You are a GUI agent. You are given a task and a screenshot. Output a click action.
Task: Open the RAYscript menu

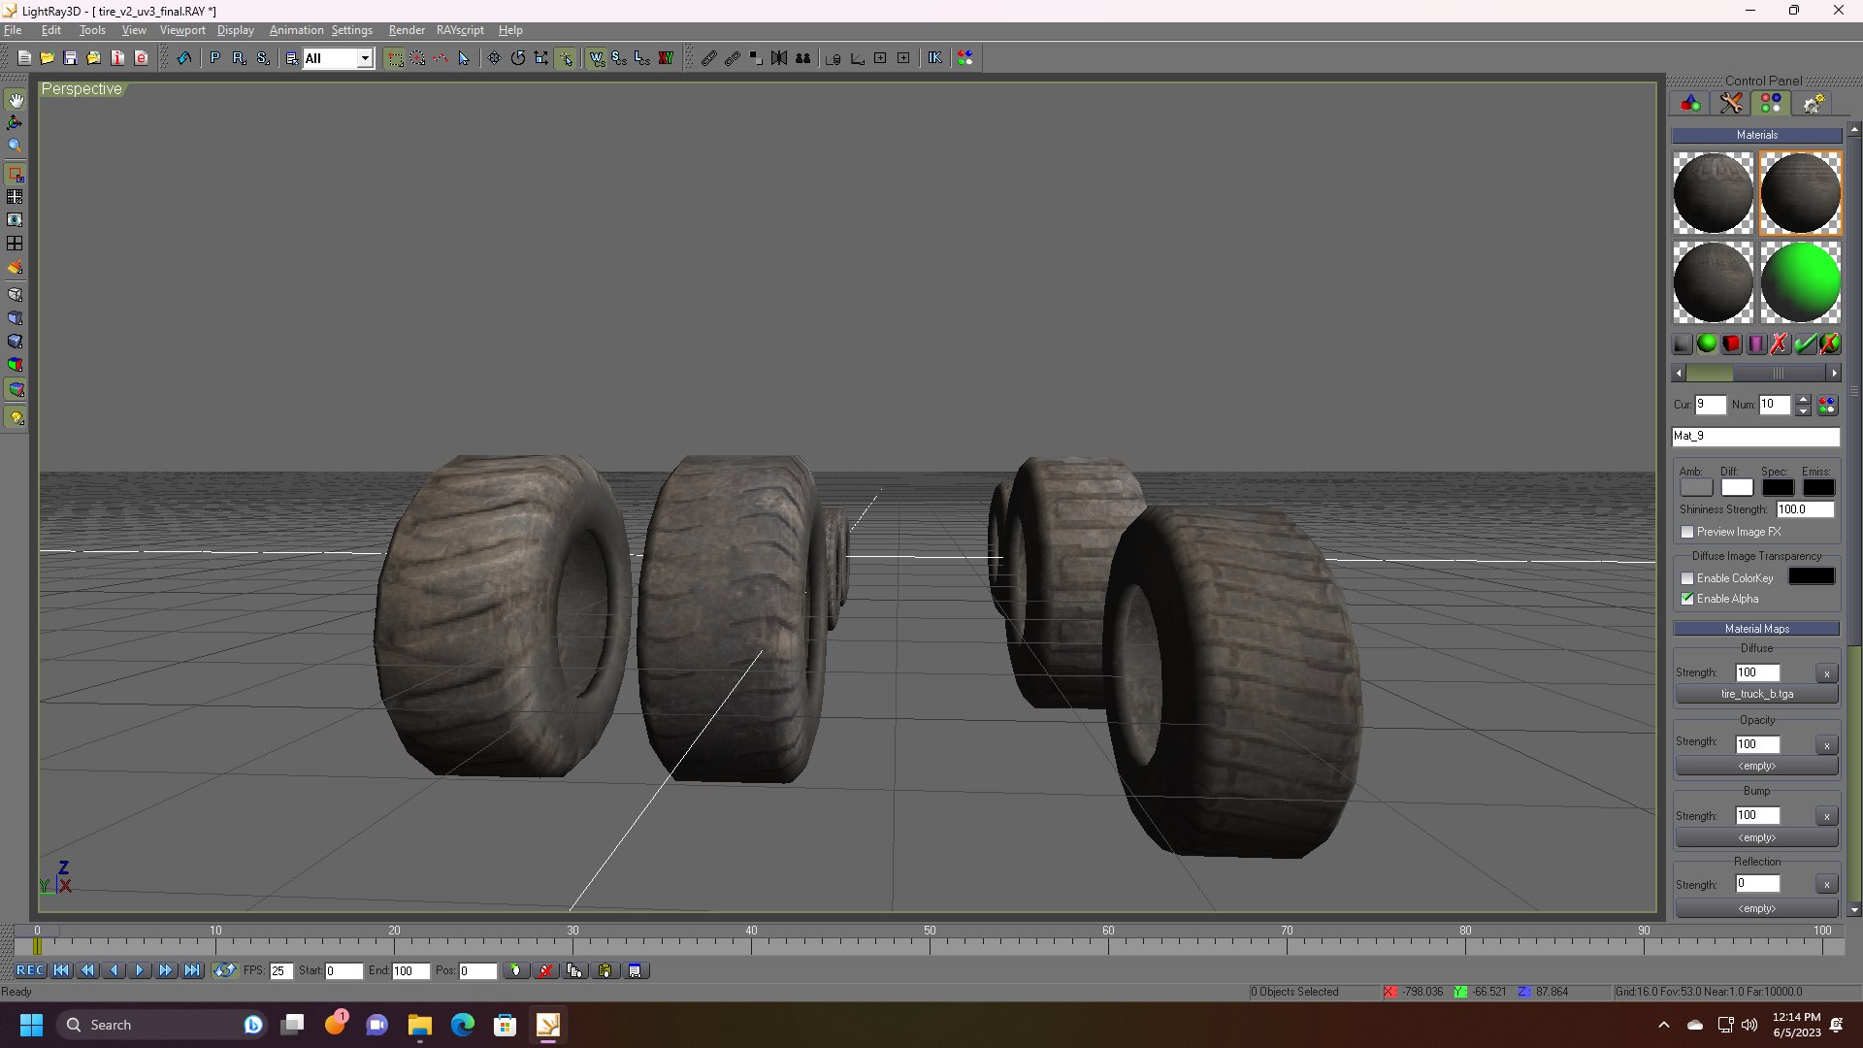coord(460,30)
